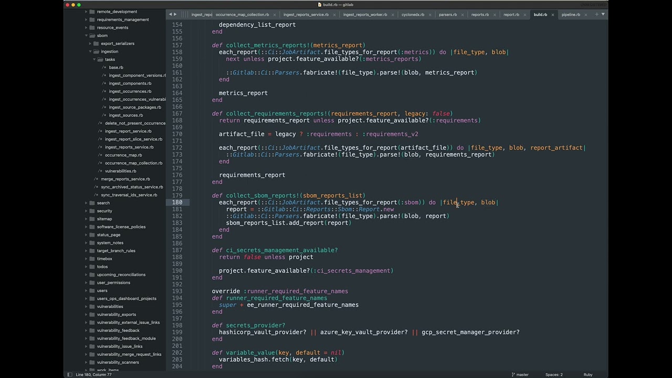Click the master git branch indicator
The width and height of the screenshot is (672, 378).
(520, 374)
